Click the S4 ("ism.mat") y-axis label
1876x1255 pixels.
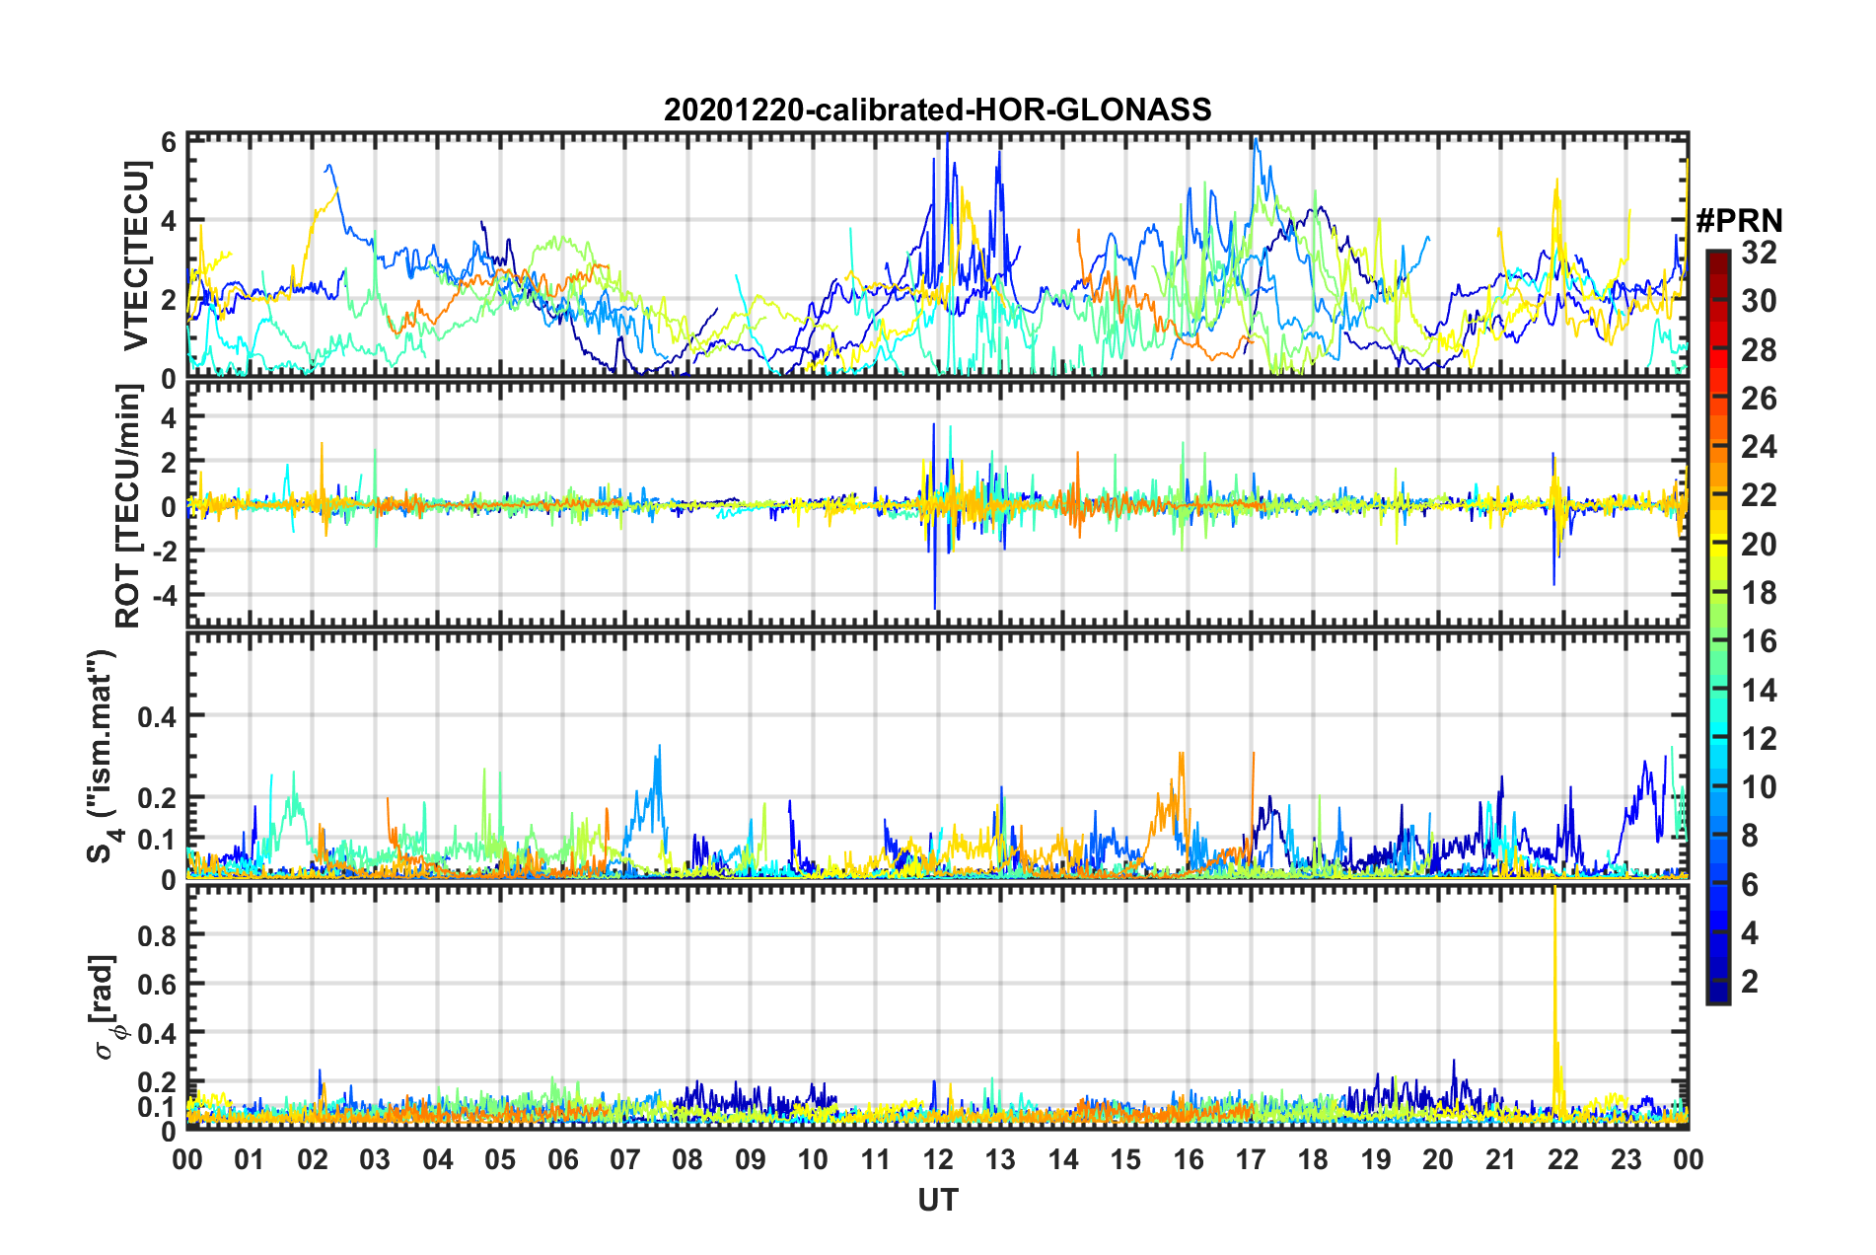tap(105, 755)
